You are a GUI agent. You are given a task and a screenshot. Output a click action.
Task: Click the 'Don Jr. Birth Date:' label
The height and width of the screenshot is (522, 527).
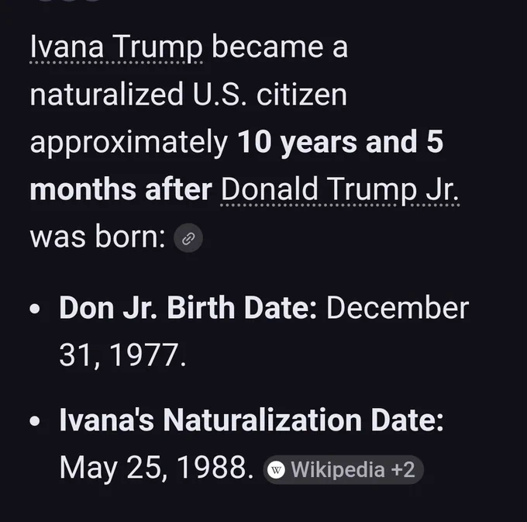click(188, 308)
